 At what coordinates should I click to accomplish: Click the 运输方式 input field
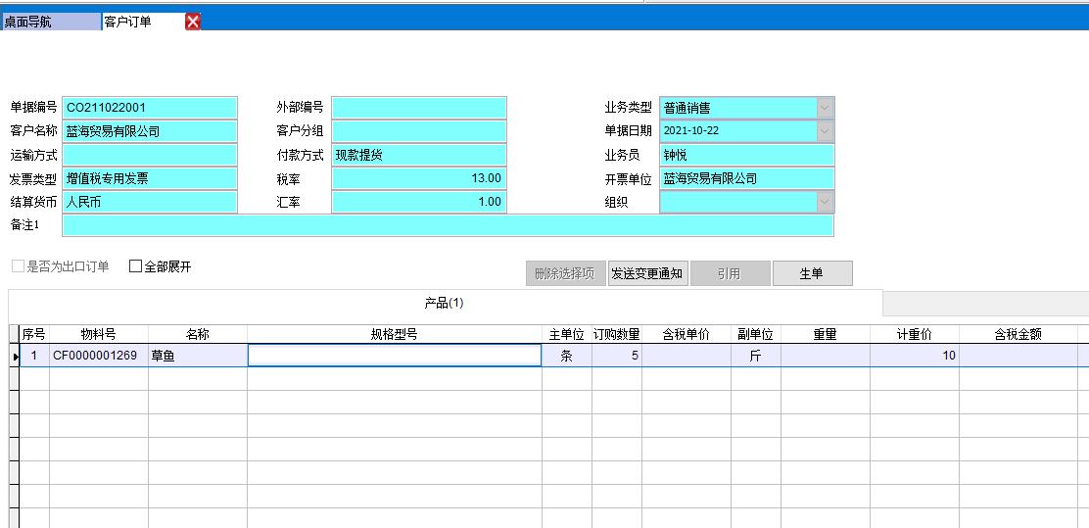coord(150,155)
